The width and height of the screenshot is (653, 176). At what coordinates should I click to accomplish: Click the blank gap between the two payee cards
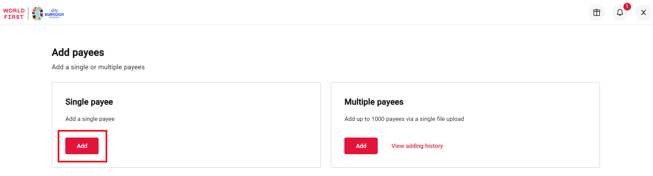point(326,125)
